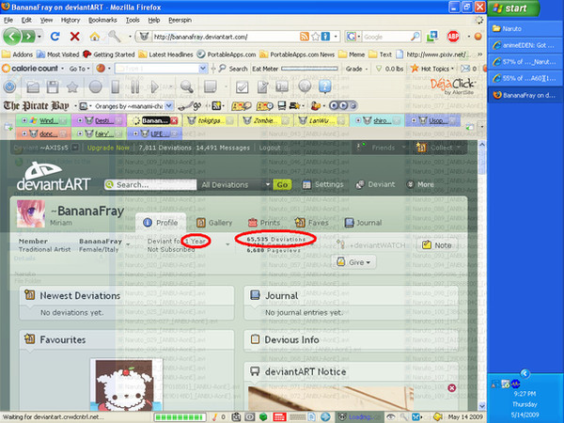Image resolution: width=564 pixels, height=423 pixels.
Task: Click the RSS feed icon in address bar
Action: click(305, 37)
